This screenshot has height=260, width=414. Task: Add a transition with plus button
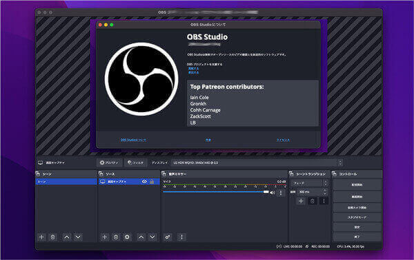[x=301, y=201]
